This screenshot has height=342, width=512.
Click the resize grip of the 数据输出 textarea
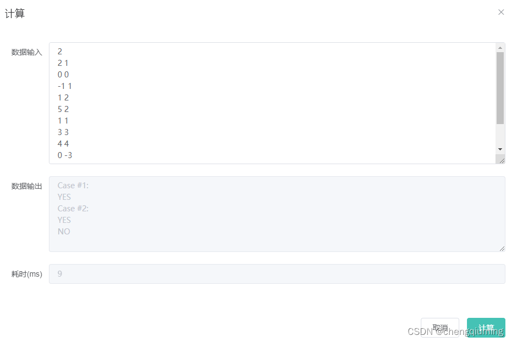[x=502, y=249]
